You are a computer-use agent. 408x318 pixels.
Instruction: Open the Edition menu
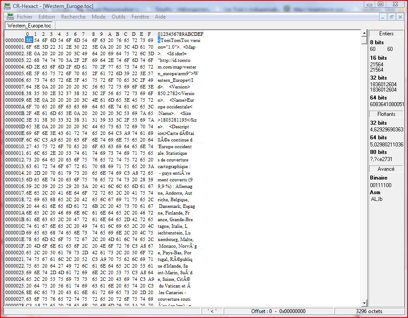click(47, 17)
